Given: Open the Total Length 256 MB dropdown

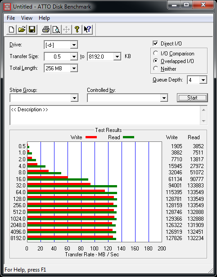Looking at the screenshot, I should pos(74,68).
